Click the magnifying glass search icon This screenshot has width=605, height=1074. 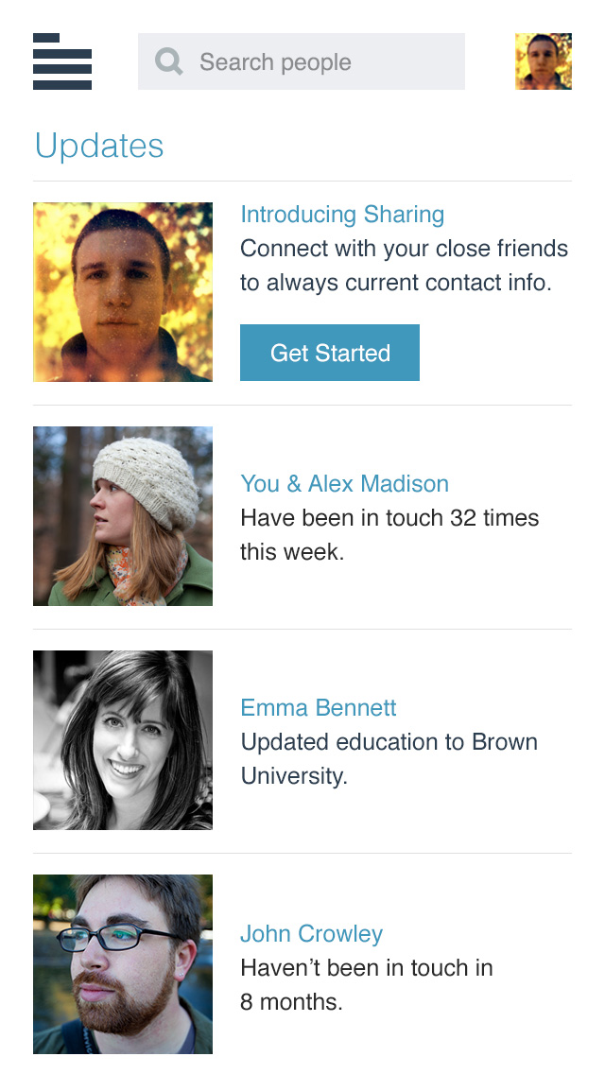pyautogui.click(x=169, y=61)
